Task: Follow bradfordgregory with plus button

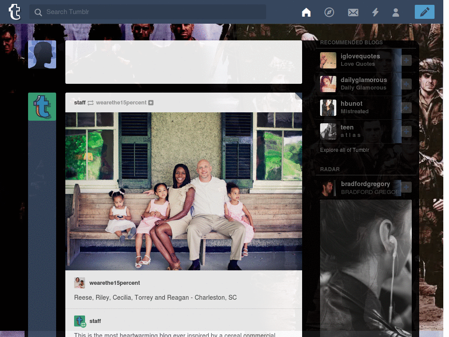Action: pyautogui.click(x=406, y=187)
